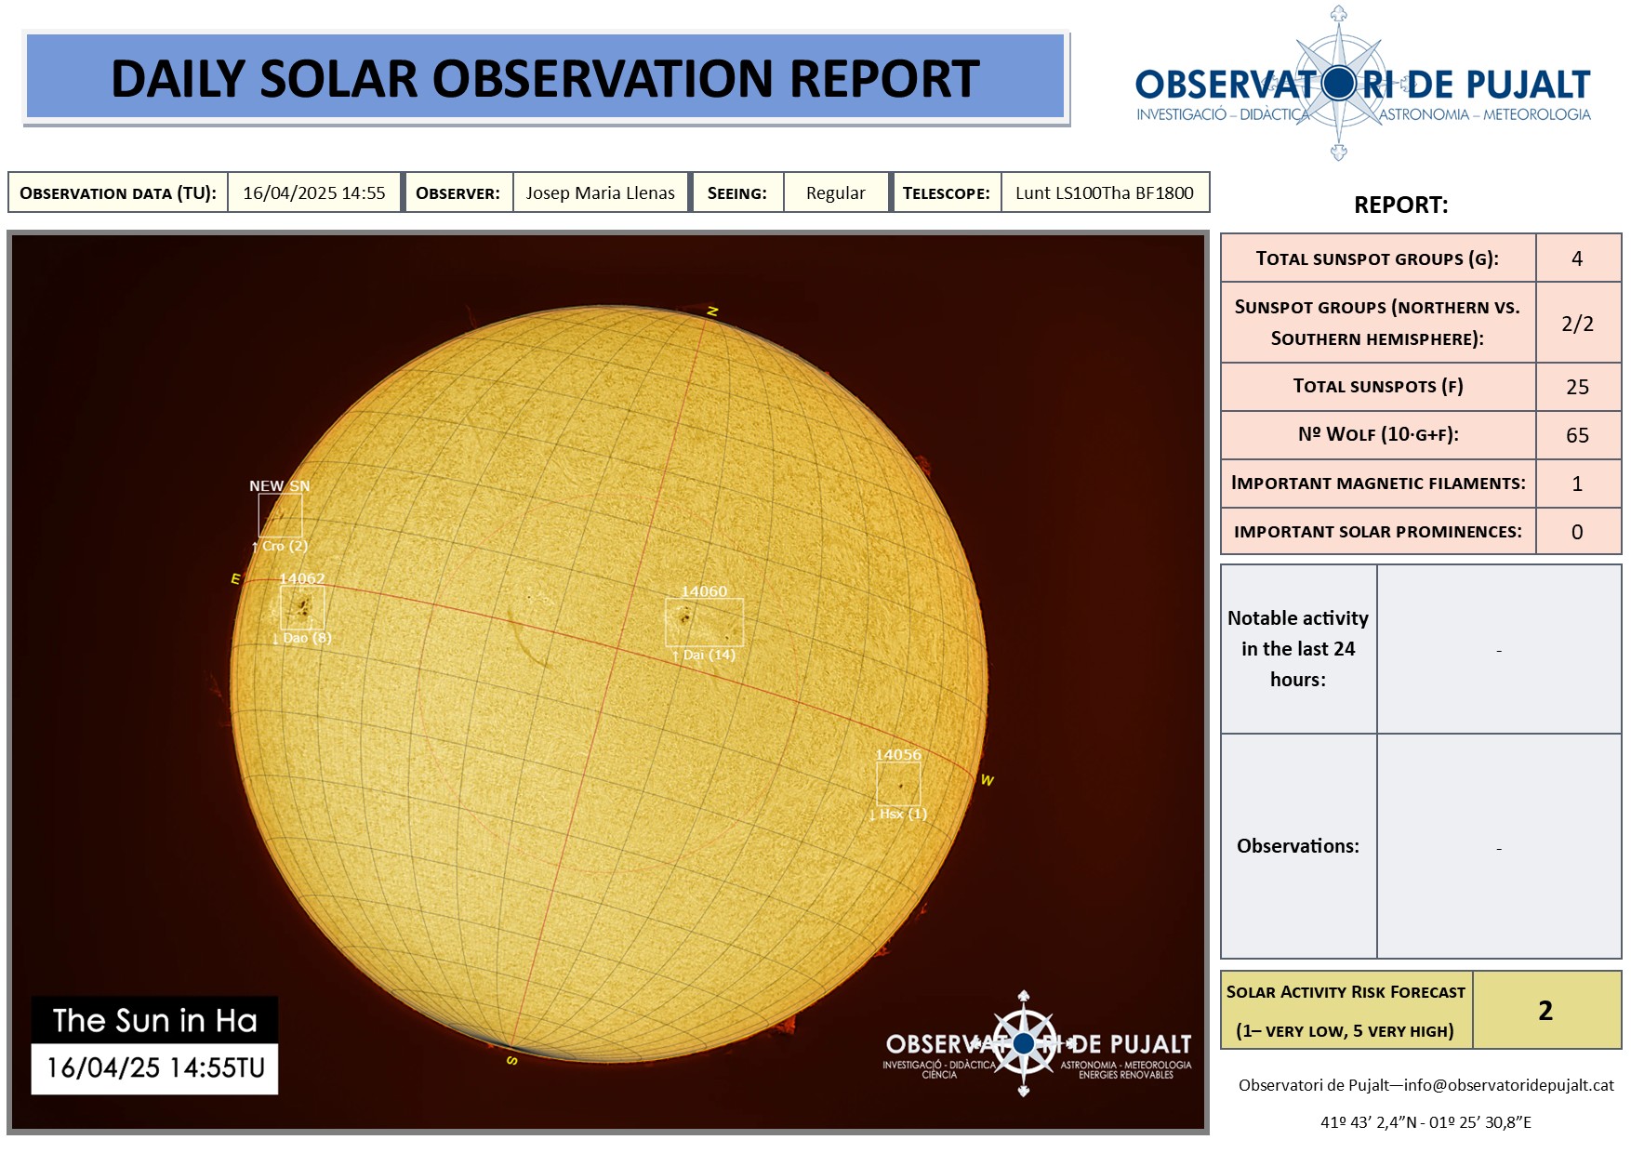
Task: Click the REPORT: heading
Action: (x=1401, y=205)
